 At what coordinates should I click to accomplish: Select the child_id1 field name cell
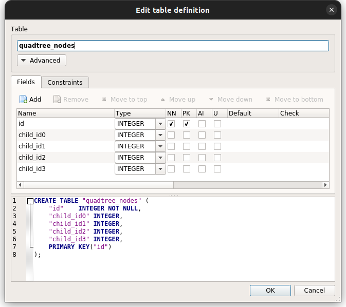(65, 146)
